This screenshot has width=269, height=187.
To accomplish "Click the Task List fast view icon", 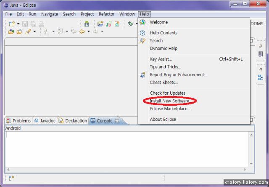I will [x=261, y=54].
